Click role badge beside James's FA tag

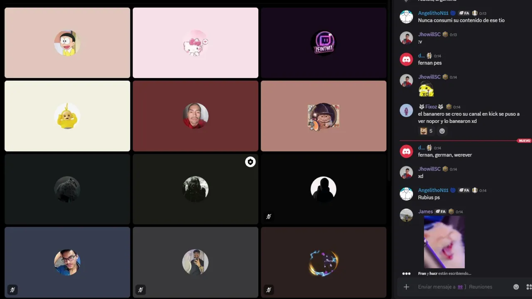pos(451,211)
